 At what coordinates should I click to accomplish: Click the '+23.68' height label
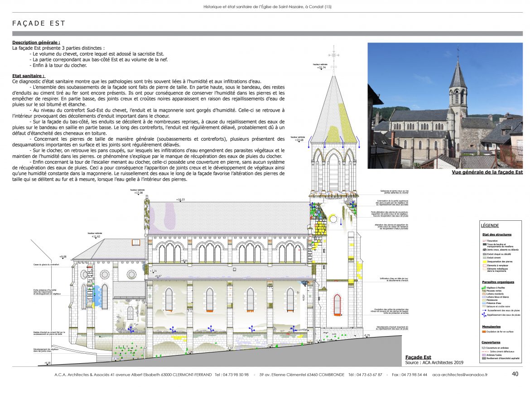click(299, 140)
